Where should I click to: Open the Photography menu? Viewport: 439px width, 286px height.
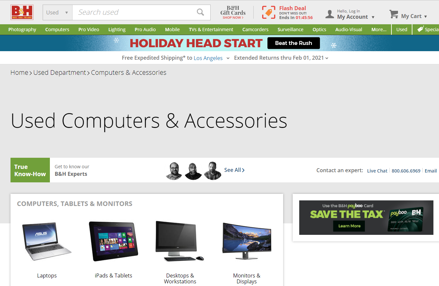coord(22,29)
